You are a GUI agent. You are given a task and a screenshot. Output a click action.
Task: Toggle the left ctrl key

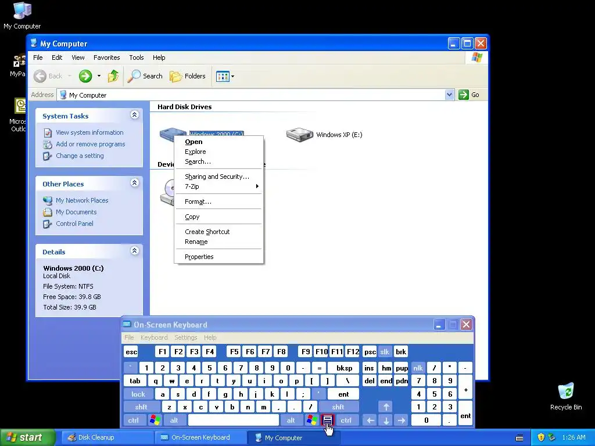click(x=133, y=420)
